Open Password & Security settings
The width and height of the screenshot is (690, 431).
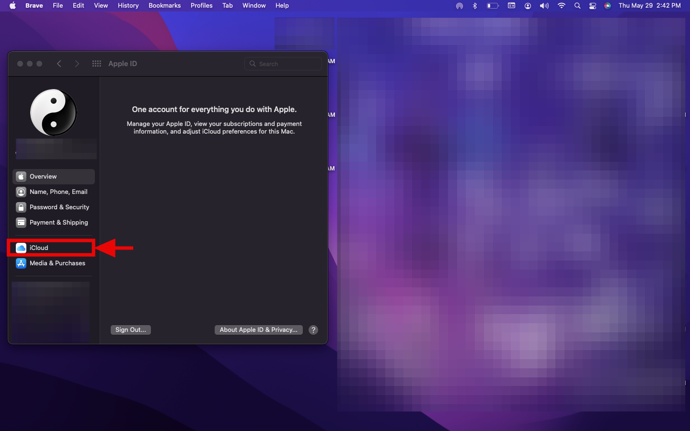pyautogui.click(x=59, y=207)
